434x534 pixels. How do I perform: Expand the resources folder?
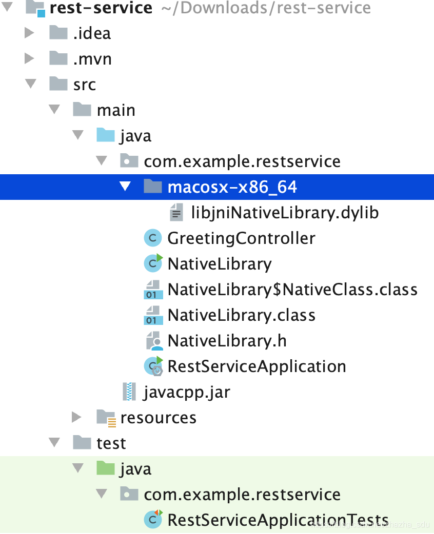pyautogui.click(x=77, y=417)
